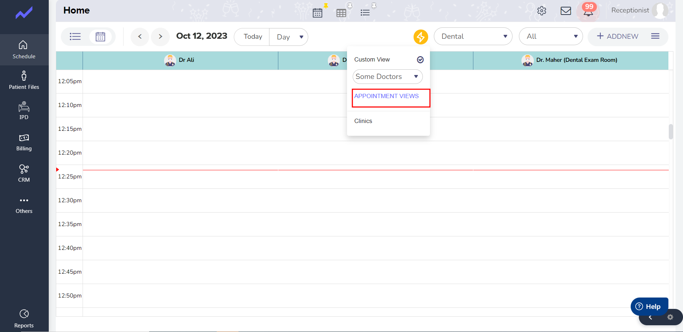Click the list view icon in header
This screenshot has height=332, width=683.
(365, 13)
